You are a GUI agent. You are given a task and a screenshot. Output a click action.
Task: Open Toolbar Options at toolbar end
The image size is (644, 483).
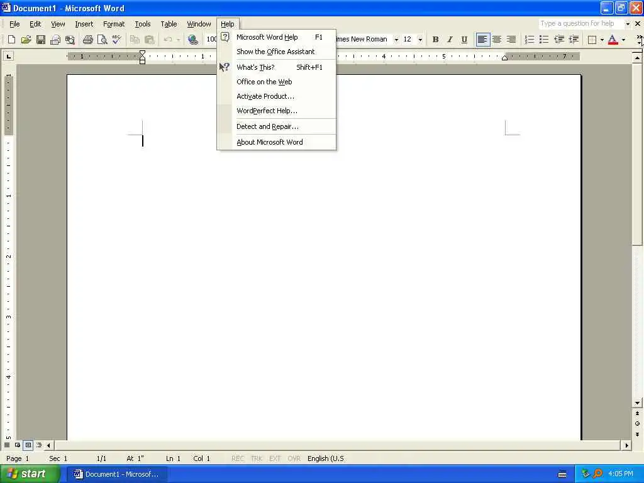pyautogui.click(x=640, y=40)
